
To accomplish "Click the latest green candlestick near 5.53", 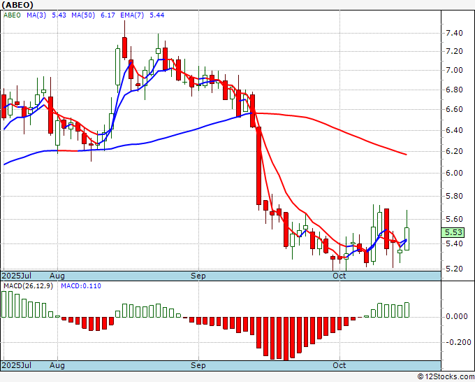I will [x=407, y=239].
